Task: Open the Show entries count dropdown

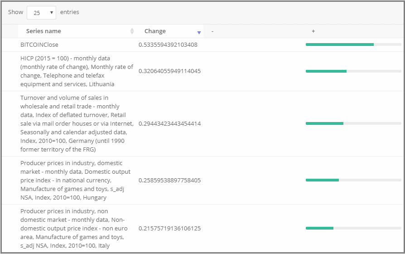Action: tap(41, 13)
